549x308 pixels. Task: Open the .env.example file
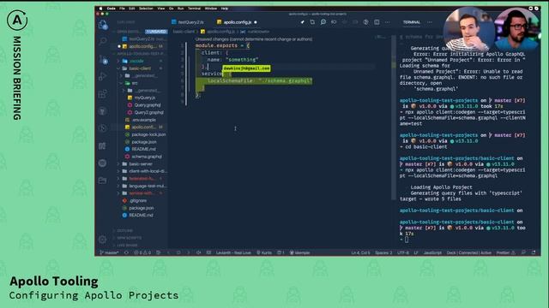[143, 120]
